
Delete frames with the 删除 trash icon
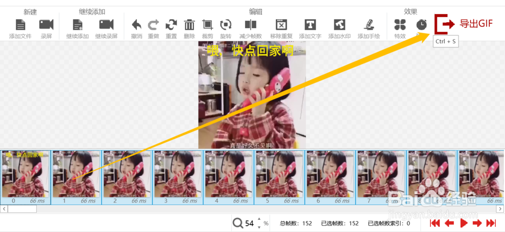click(x=189, y=25)
